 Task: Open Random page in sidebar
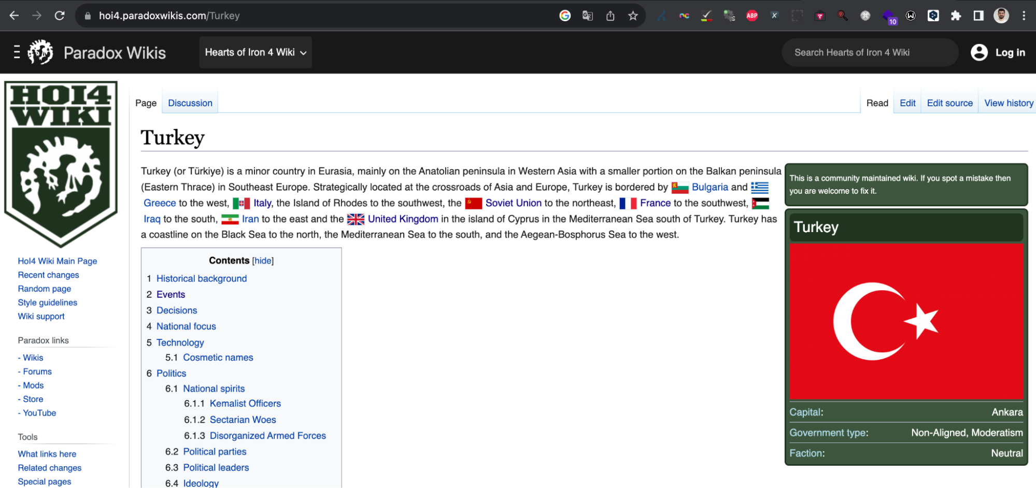(x=45, y=289)
